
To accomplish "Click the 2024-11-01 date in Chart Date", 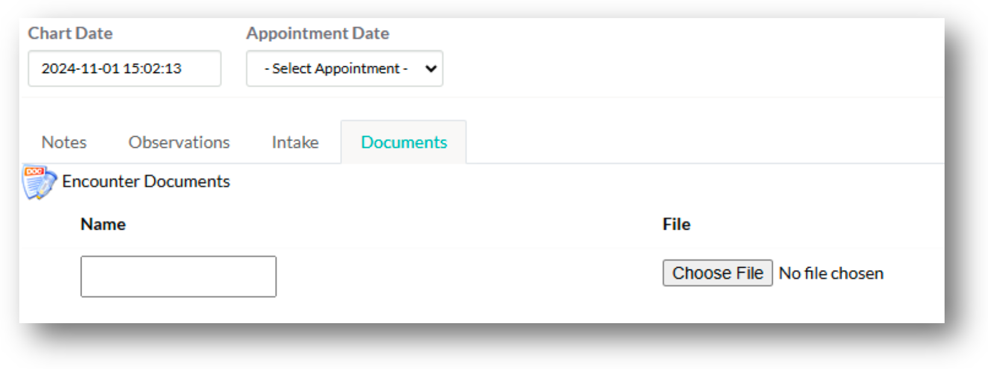I will [x=80, y=69].
